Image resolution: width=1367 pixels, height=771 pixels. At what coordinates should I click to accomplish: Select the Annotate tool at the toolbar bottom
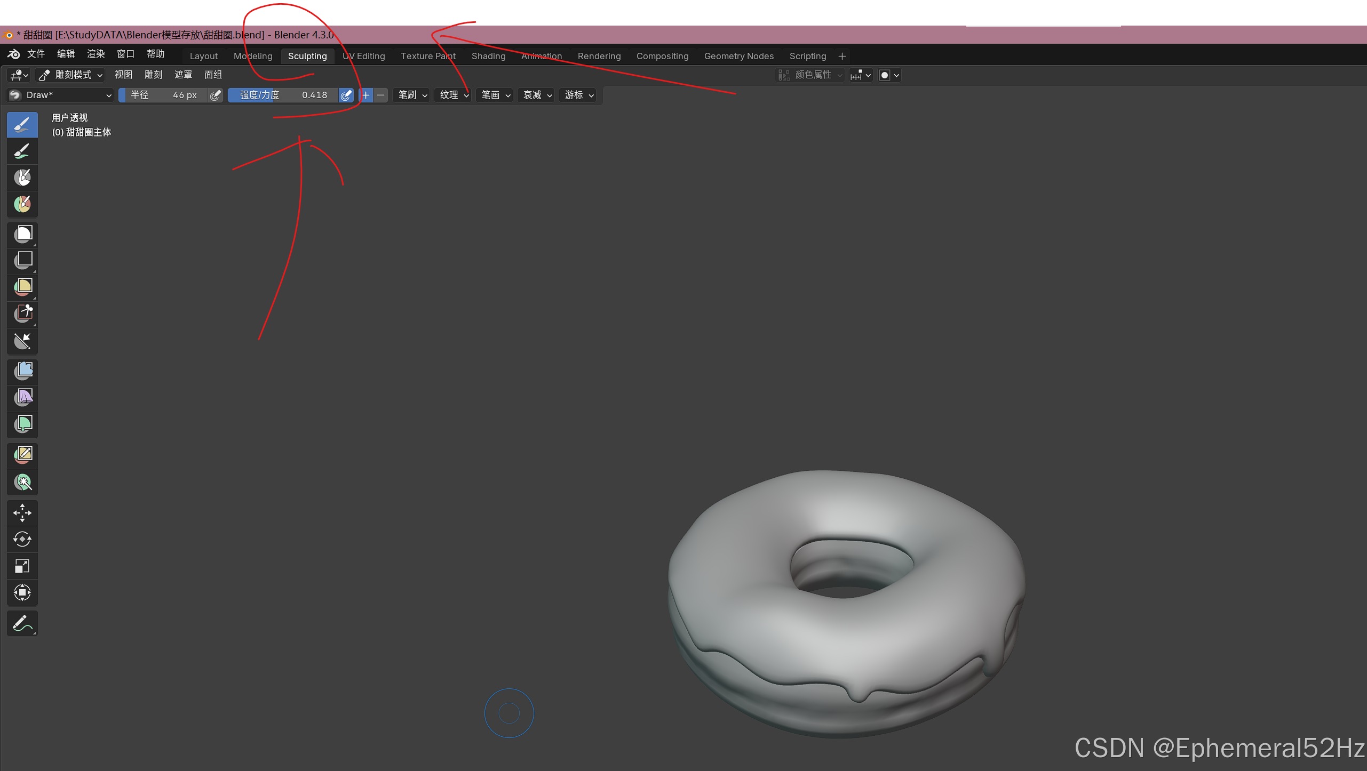click(22, 623)
